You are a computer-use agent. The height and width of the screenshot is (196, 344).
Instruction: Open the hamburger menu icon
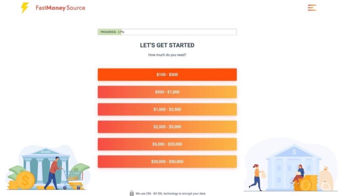[312, 8]
